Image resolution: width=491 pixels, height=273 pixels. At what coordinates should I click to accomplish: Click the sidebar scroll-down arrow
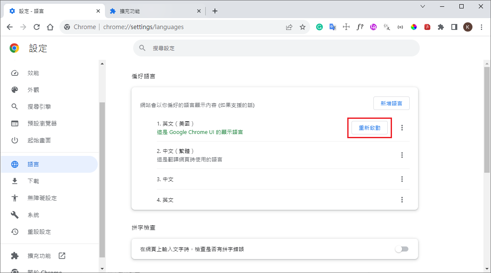click(x=102, y=268)
